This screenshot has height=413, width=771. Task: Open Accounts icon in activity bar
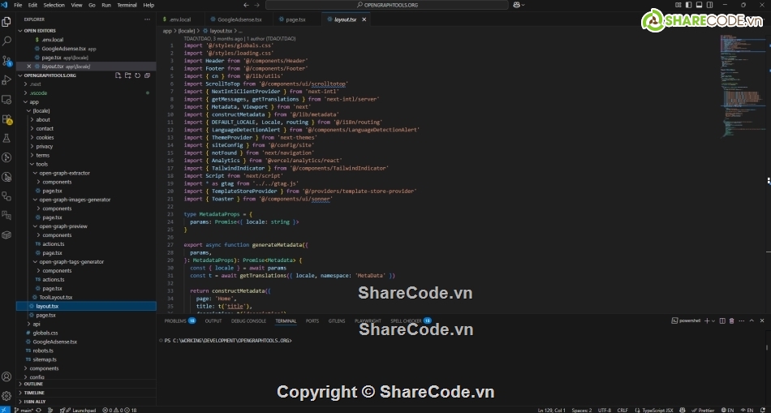[6, 376]
